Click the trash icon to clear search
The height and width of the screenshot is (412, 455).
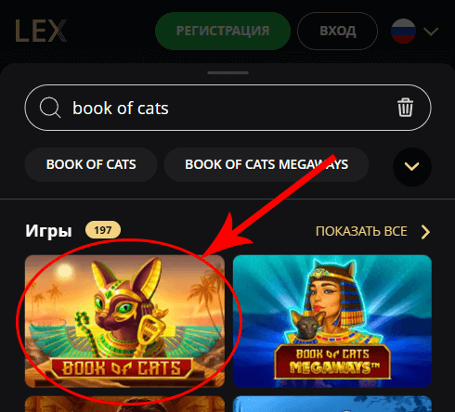click(405, 108)
